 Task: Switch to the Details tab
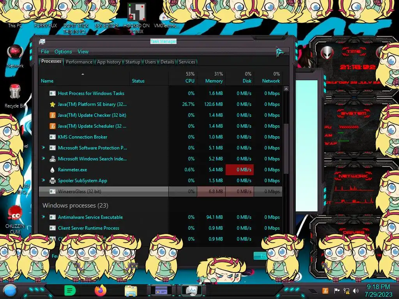[167, 62]
